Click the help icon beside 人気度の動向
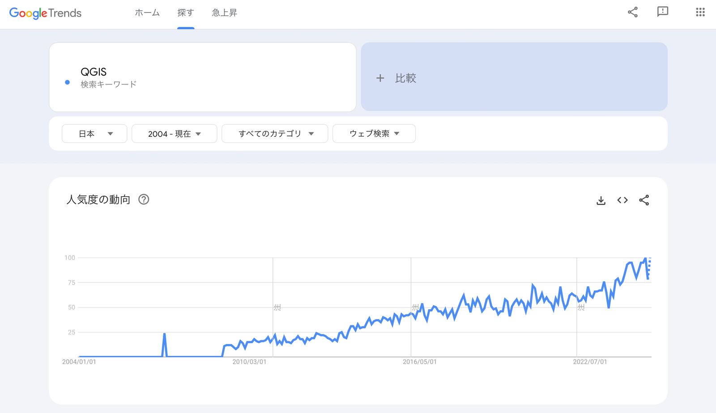 coord(144,199)
